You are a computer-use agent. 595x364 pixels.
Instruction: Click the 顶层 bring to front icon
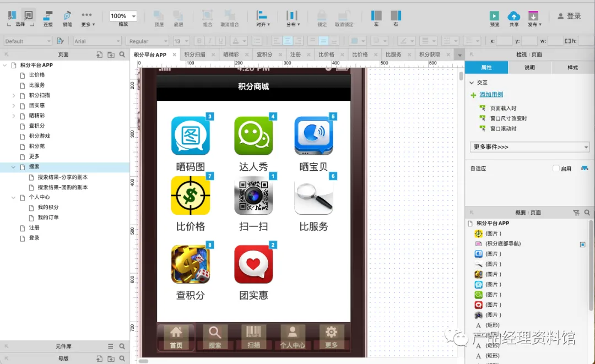(x=159, y=15)
